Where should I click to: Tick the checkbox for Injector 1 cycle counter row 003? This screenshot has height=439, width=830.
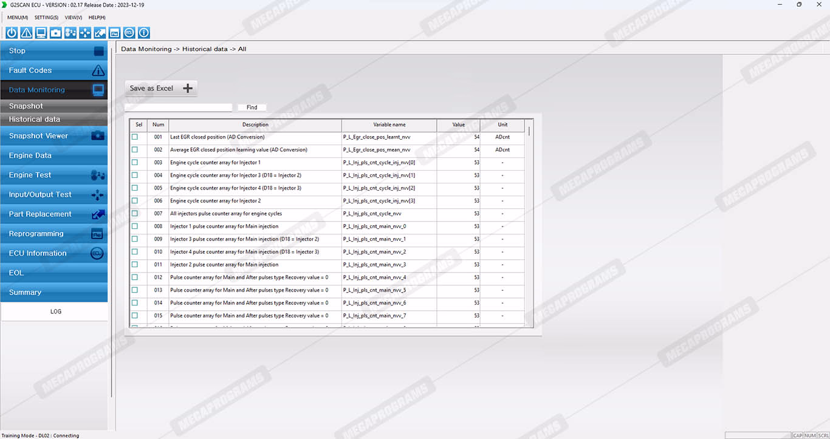pyautogui.click(x=135, y=163)
